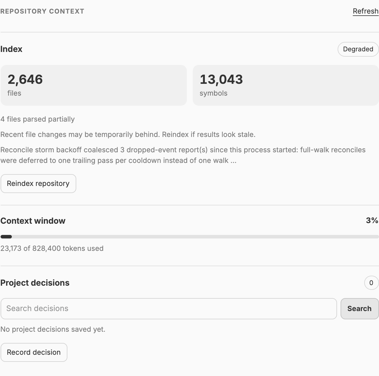Click the context window usage progress bar
379x376 pixels.
(189, 237)
